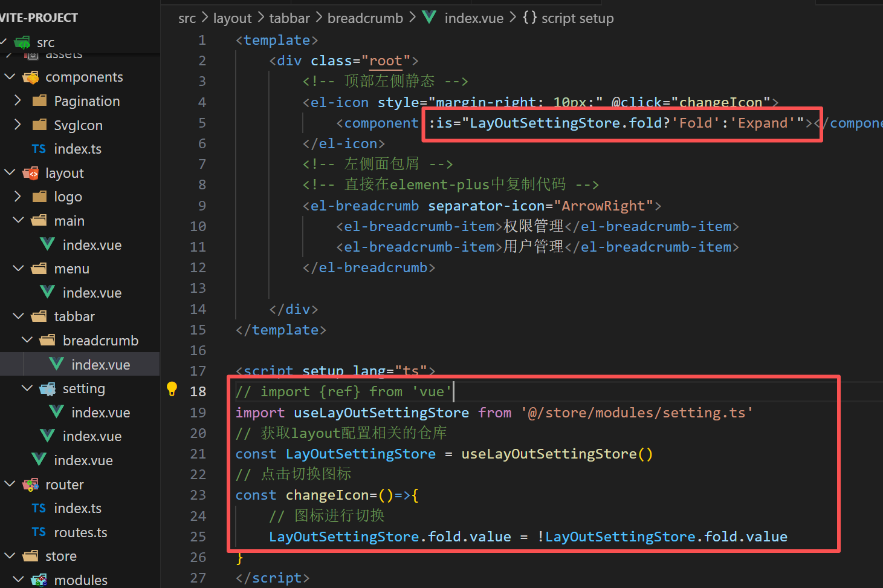Click the VITE-PROJECT explorer header
Image resolution: width=883 pixels, height=588 pixels.
(40, 18)
